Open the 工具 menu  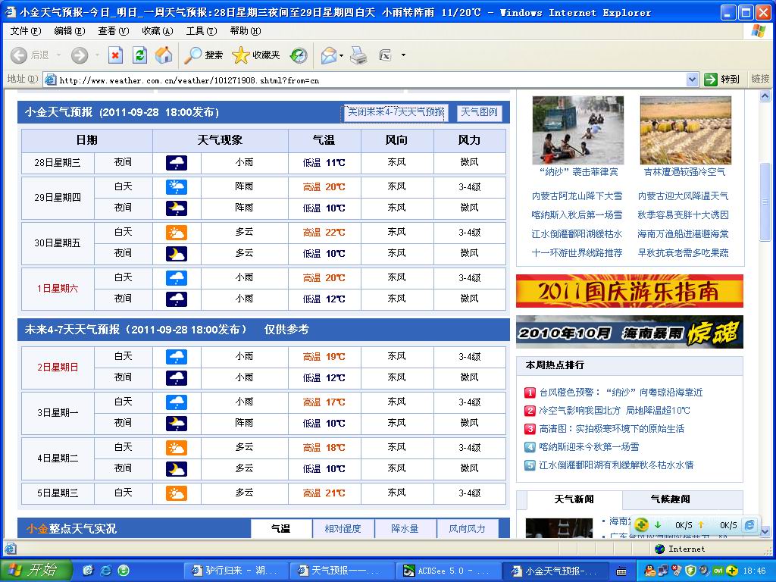202,30
